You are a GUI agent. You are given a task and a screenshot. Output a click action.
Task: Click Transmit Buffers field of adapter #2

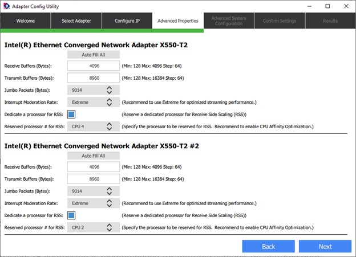coord(94,179)
